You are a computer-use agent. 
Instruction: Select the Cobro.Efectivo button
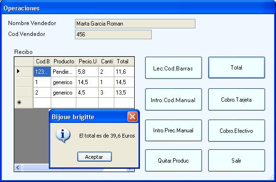[236, 130]
